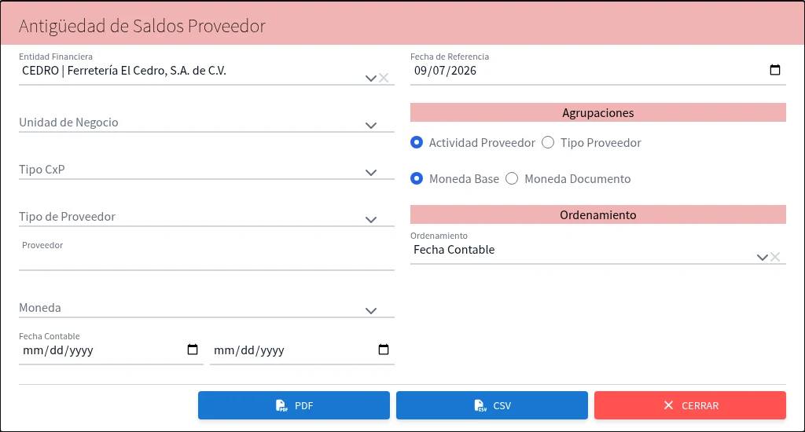Screen dimensions: 805x432
Task: Click the dialog title Antigüedad de Saldos Proveedor
Action: click(x=142, y=26)
